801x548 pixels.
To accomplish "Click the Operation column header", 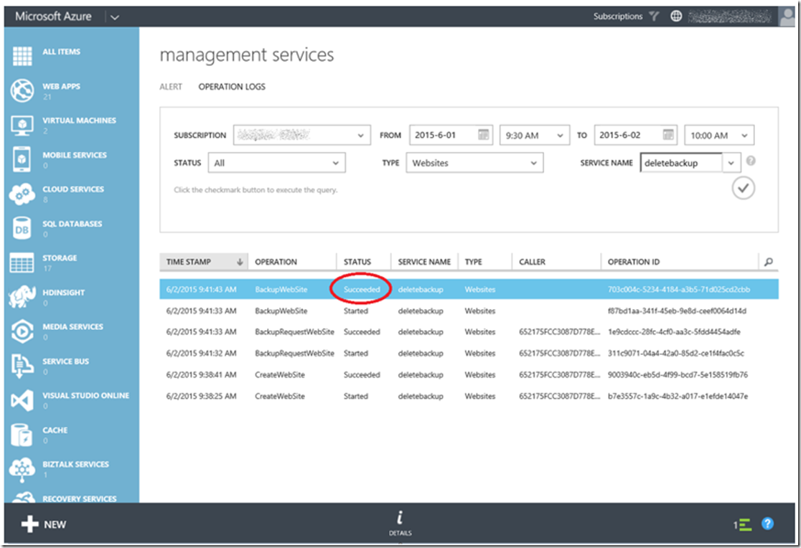I will pyautogui.click(x=276, y=262).
